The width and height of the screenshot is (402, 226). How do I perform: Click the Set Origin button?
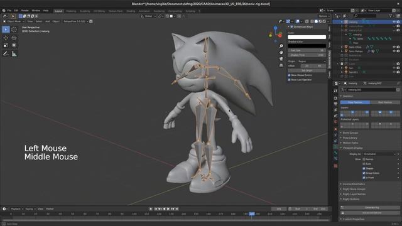click(x=307, y=70)
